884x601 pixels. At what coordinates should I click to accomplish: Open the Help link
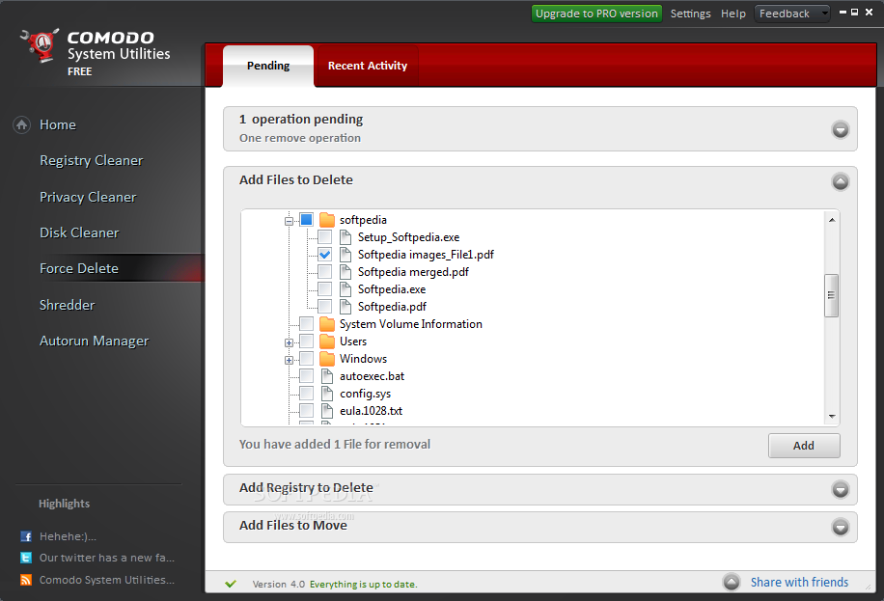click(x=732, y=14)
